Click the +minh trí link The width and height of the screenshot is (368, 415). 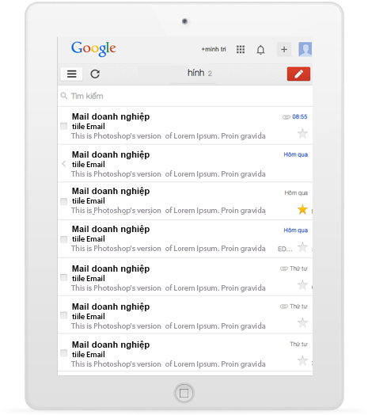tap(214, 49)
